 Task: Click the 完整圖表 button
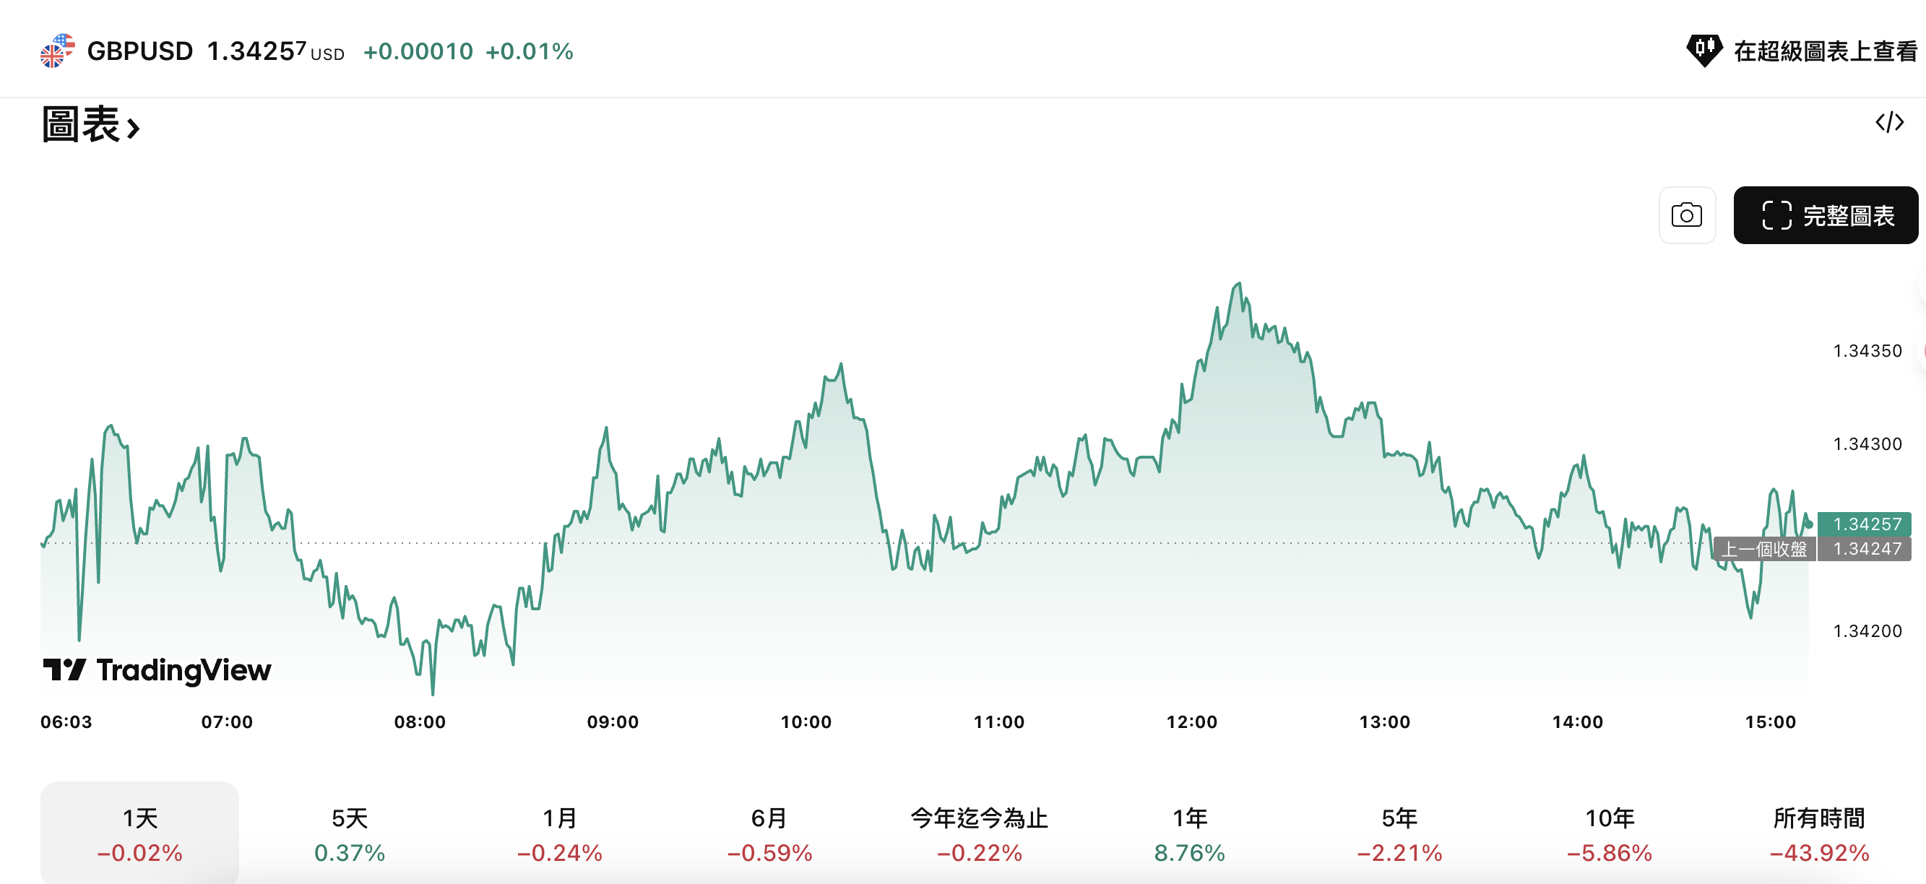pos(1828,215)
